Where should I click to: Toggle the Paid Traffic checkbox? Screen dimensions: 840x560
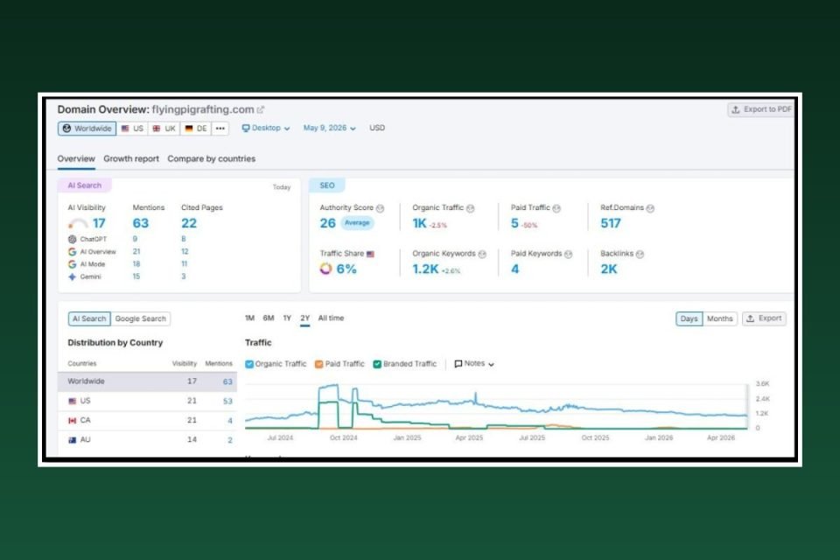pyautogui.click(x=318, y=364)
